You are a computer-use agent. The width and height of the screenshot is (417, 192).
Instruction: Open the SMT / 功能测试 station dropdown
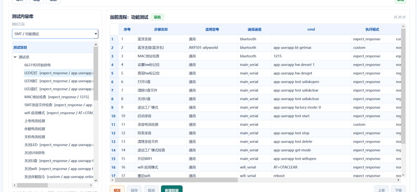coord(55,34)
